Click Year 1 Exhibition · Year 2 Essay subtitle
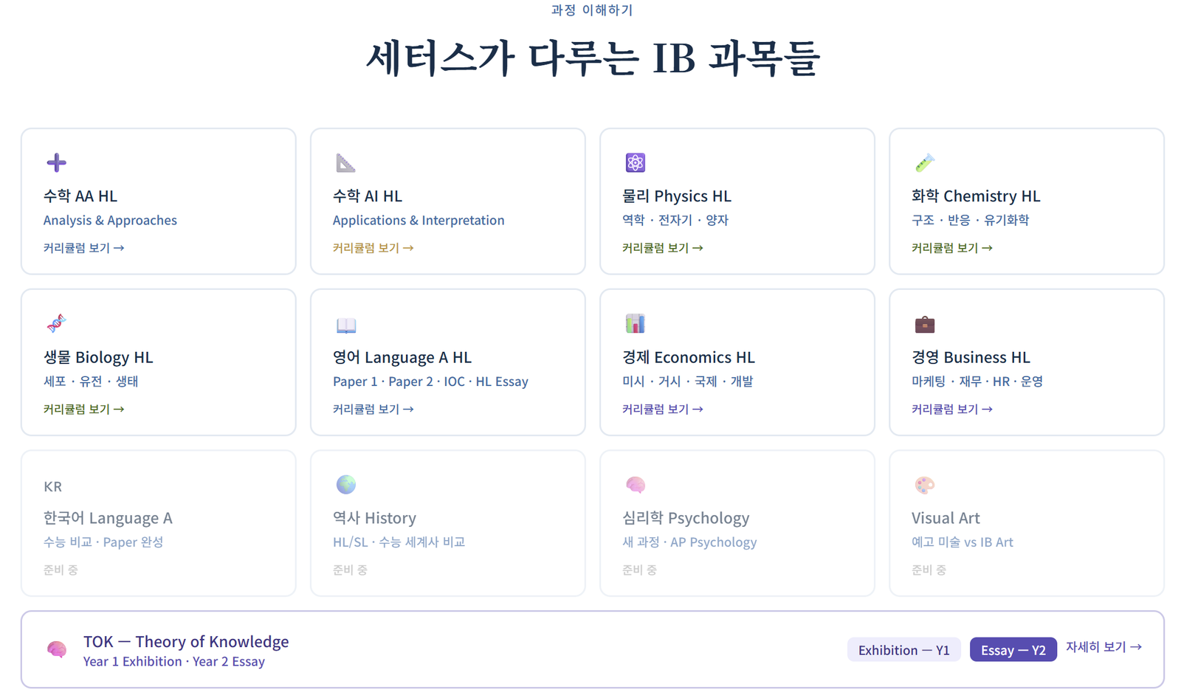 pyautogui.click(x=173, y=662)
